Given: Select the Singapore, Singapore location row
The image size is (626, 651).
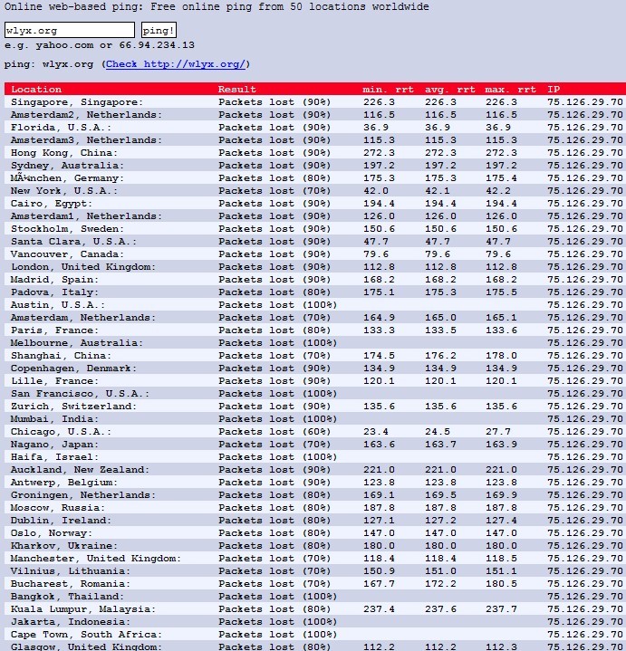Looking at the screenshot, I should 315,102.
